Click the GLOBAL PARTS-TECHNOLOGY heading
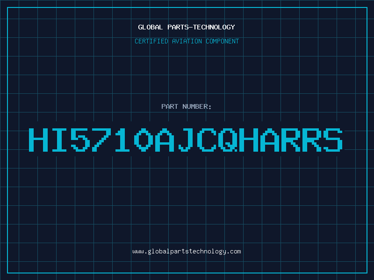 point(187,27)
